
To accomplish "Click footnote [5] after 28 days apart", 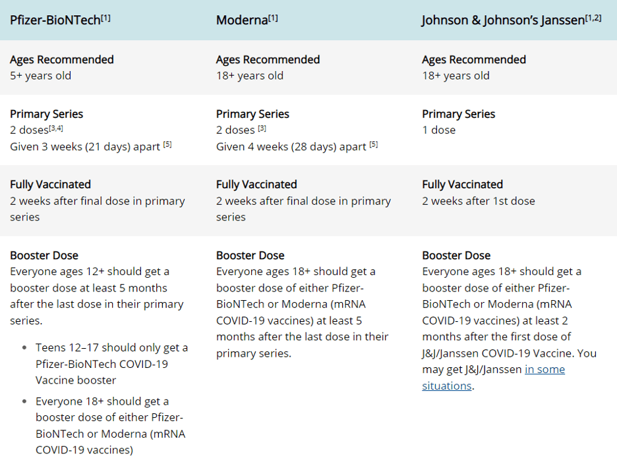I will click(x=374, y=145).
